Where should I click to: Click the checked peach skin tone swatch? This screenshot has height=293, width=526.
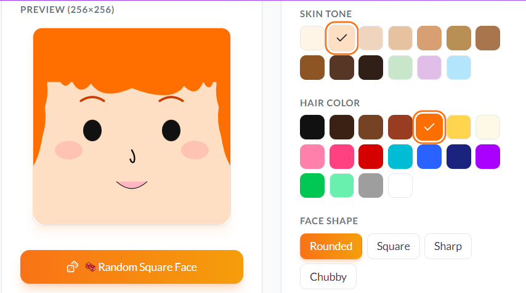341,38
